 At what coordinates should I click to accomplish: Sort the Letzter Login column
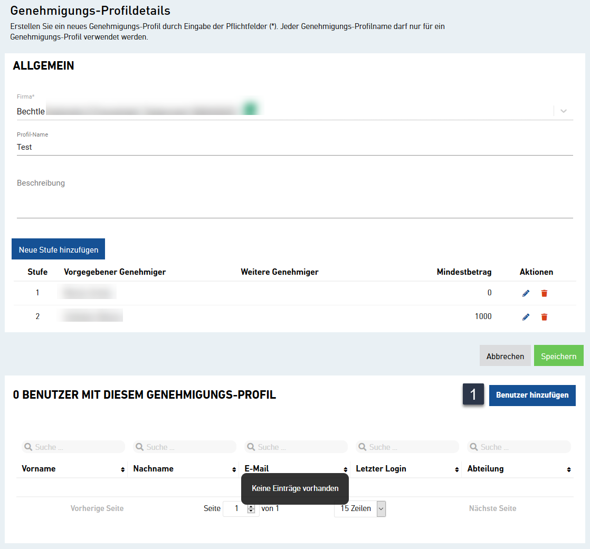point(457,468)
